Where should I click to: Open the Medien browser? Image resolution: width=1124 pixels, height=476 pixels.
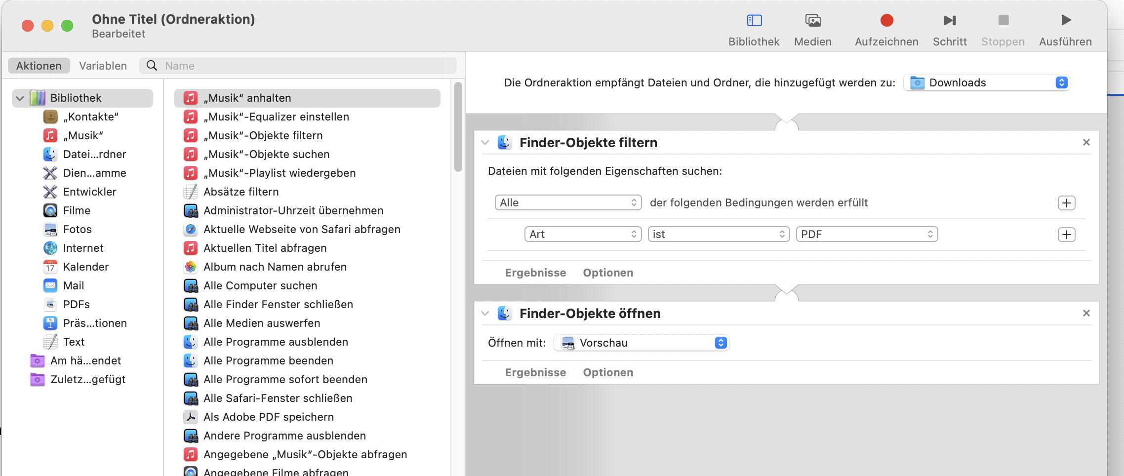[x=812, y=21]
